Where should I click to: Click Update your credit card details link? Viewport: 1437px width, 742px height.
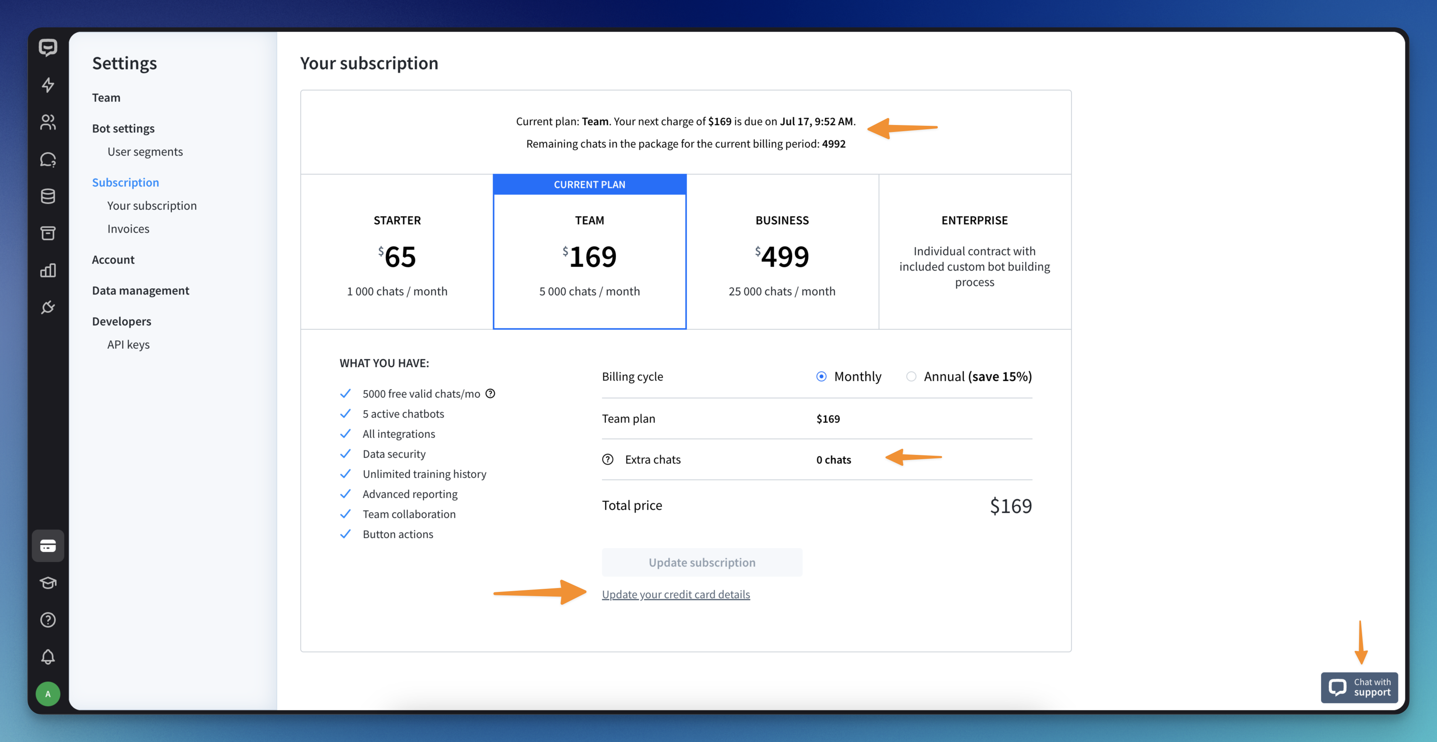[675, 593]
